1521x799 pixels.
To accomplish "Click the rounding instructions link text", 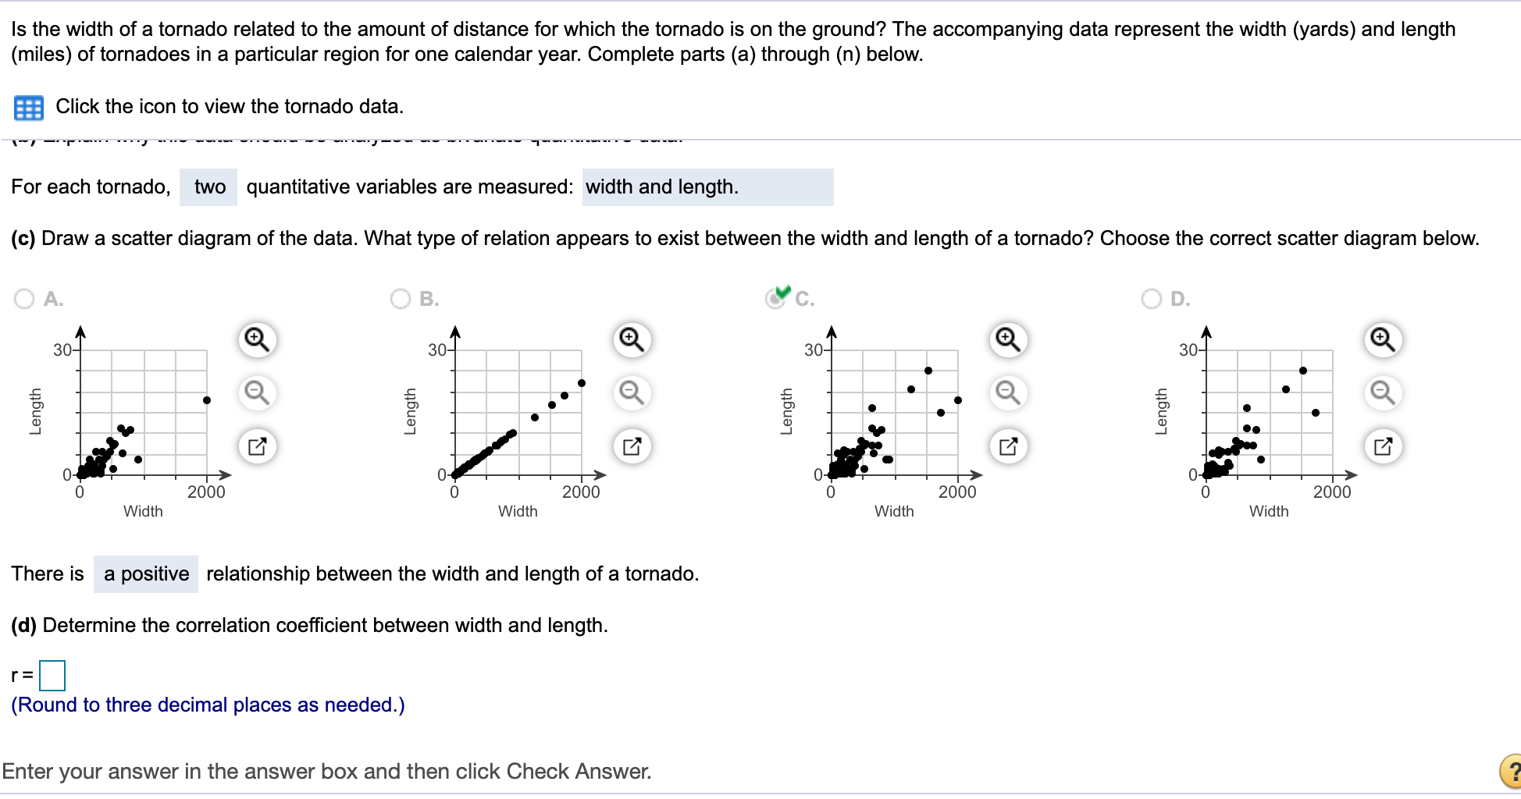I will tap(207, 704).
